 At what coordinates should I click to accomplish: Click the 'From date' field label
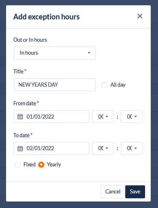(25, 103)
